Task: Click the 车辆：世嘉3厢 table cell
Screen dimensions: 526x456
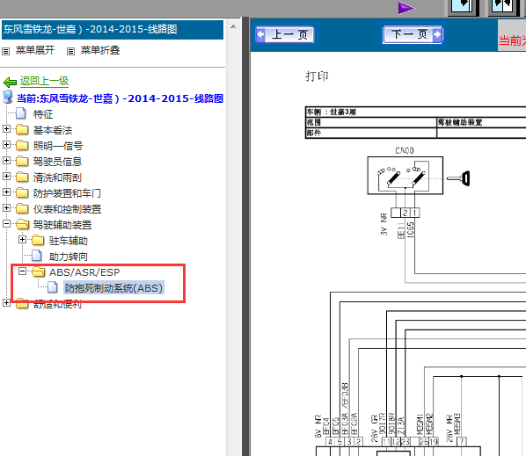Action: pos(416,112)
